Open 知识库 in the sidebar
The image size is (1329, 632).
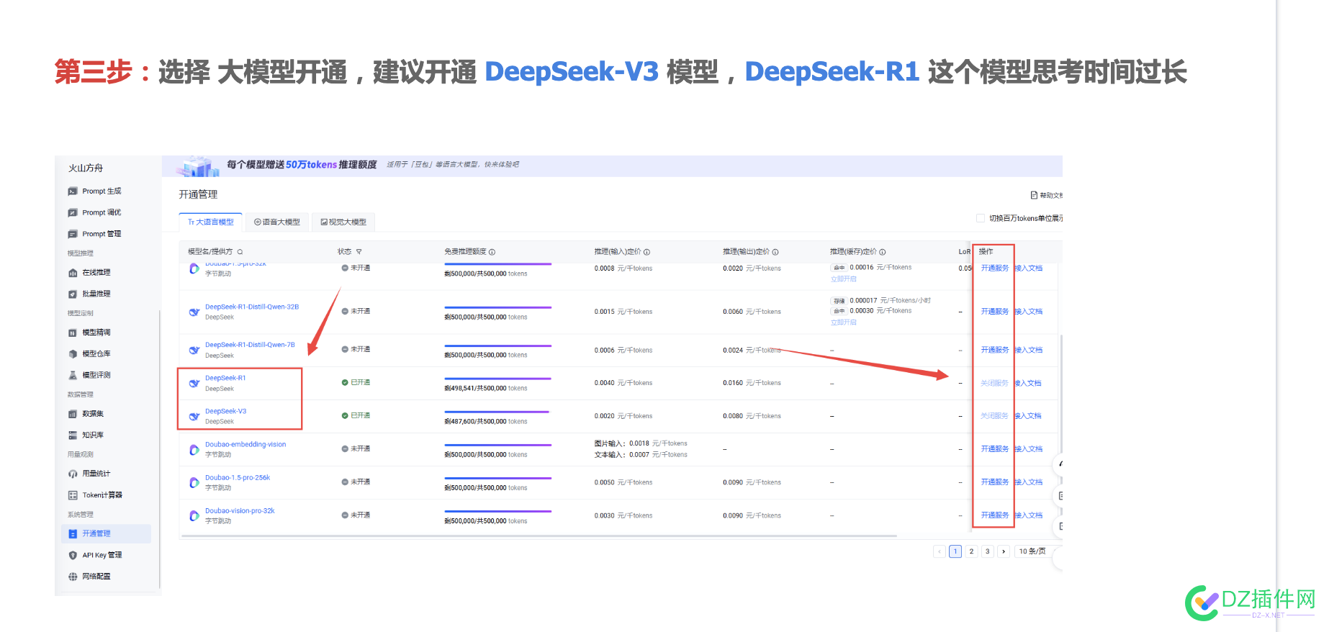(86, 435)
